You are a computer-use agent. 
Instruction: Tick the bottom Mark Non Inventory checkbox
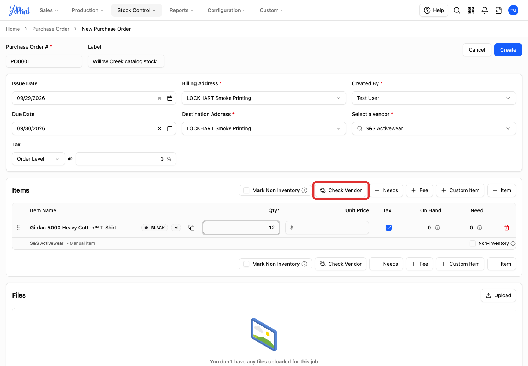click(246, 264)
